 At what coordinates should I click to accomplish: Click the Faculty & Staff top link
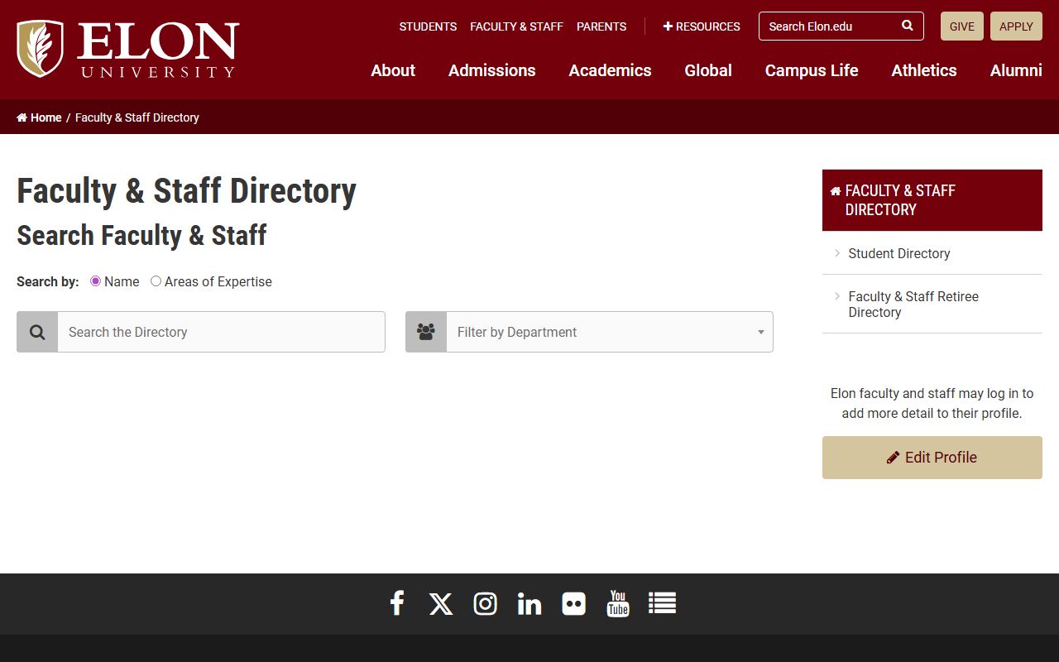(x=516, y=26)
